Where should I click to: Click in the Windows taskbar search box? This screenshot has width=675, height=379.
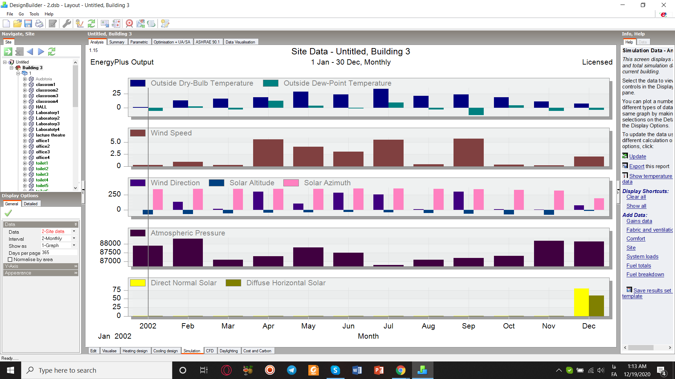click(x=97, y=370)
